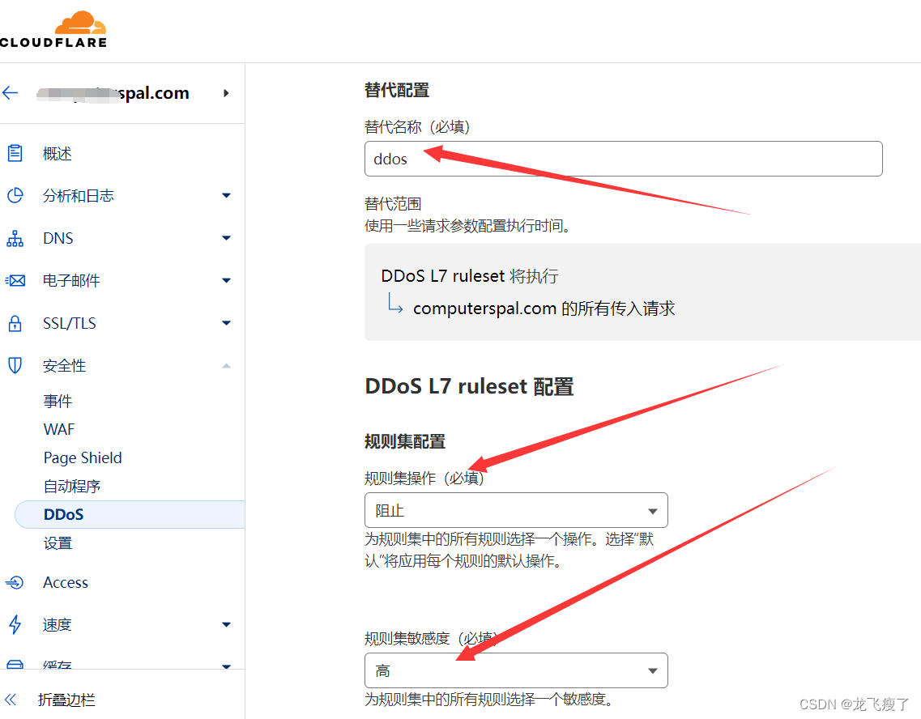Go to the 事件 events page

[58, 401]
